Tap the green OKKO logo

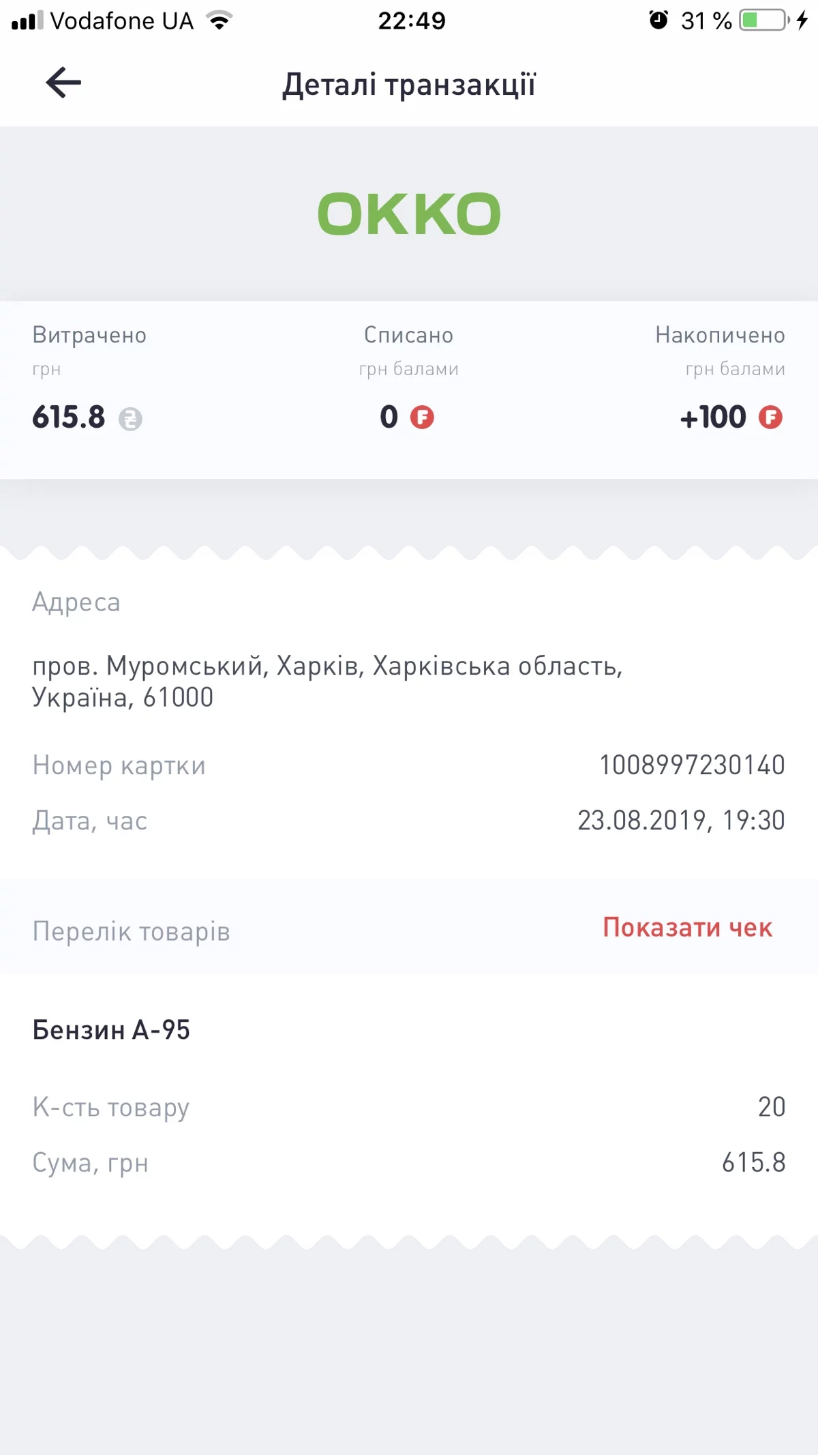pyautogui.click(x=409, y=214)
